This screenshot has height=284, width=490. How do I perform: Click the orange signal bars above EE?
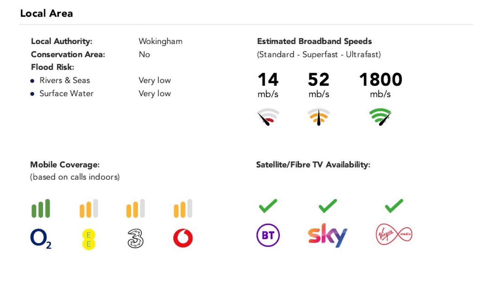pyautogui.click(x=89, y=208)
